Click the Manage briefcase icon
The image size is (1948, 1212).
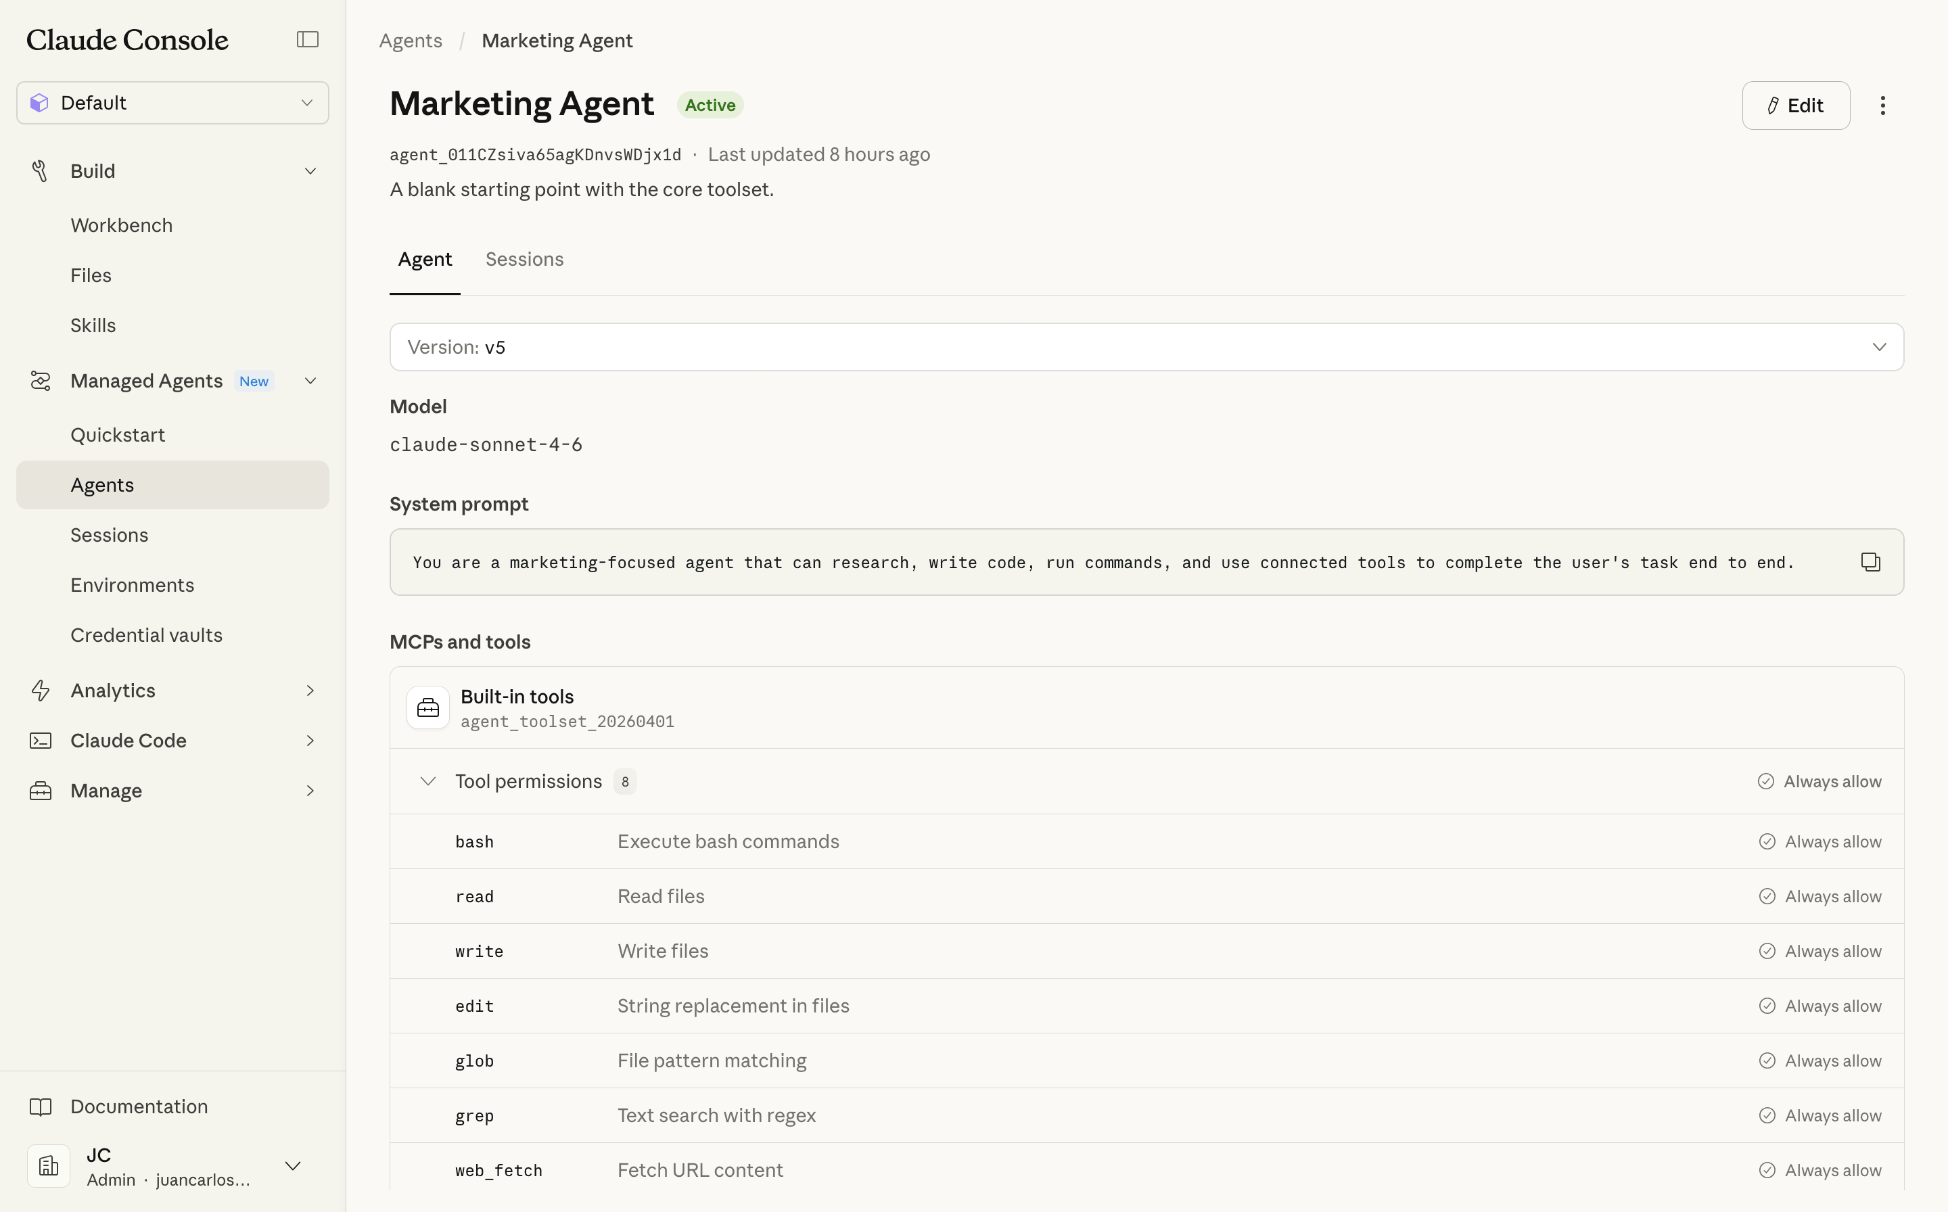pos(41,791)
